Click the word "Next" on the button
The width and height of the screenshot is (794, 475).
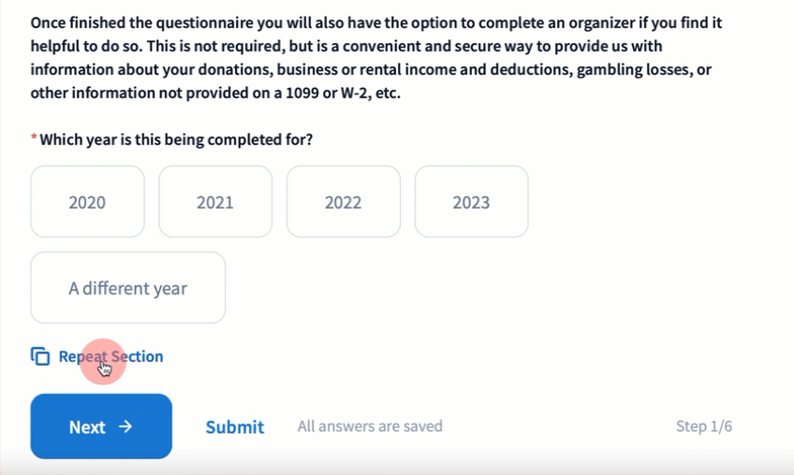point(87,427)
